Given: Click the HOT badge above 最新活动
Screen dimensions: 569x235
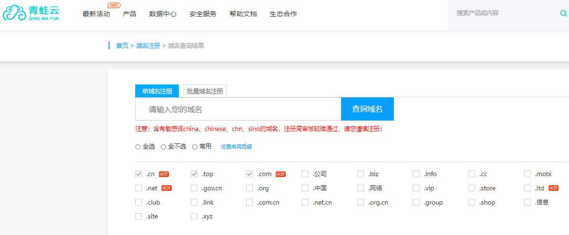Looking at the screenshot, I should (x=114, y=5).
